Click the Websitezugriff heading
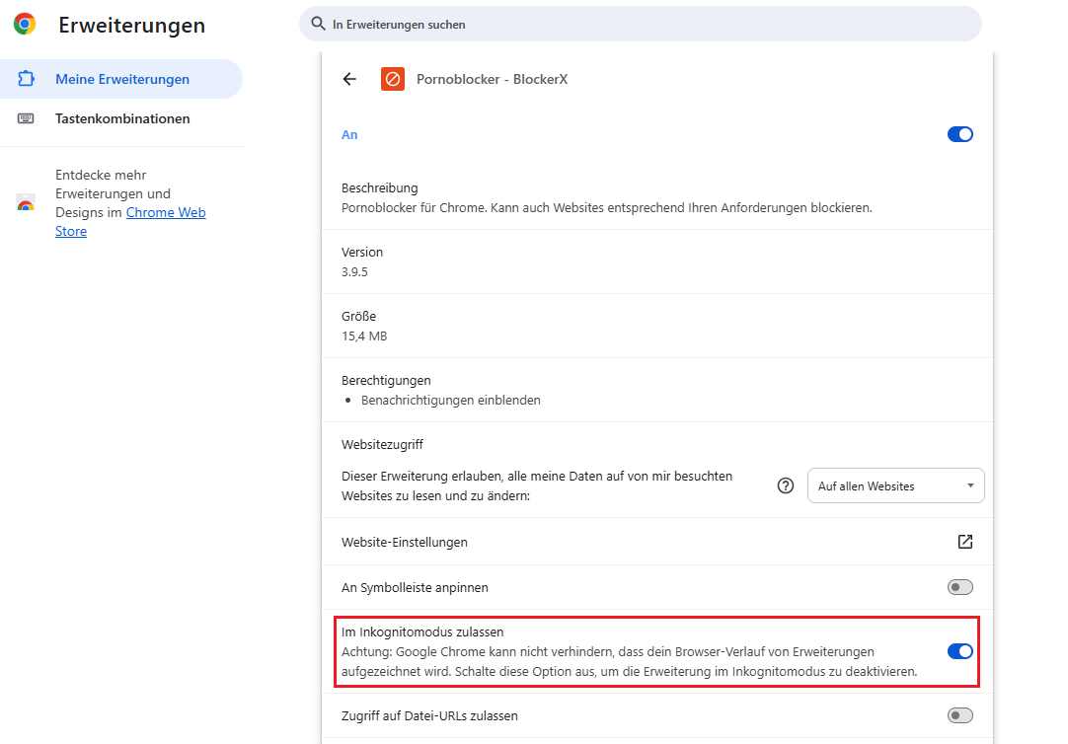The width and height of the screenshot is (1068, 744). pyautogui.click(x=382, y=444)
